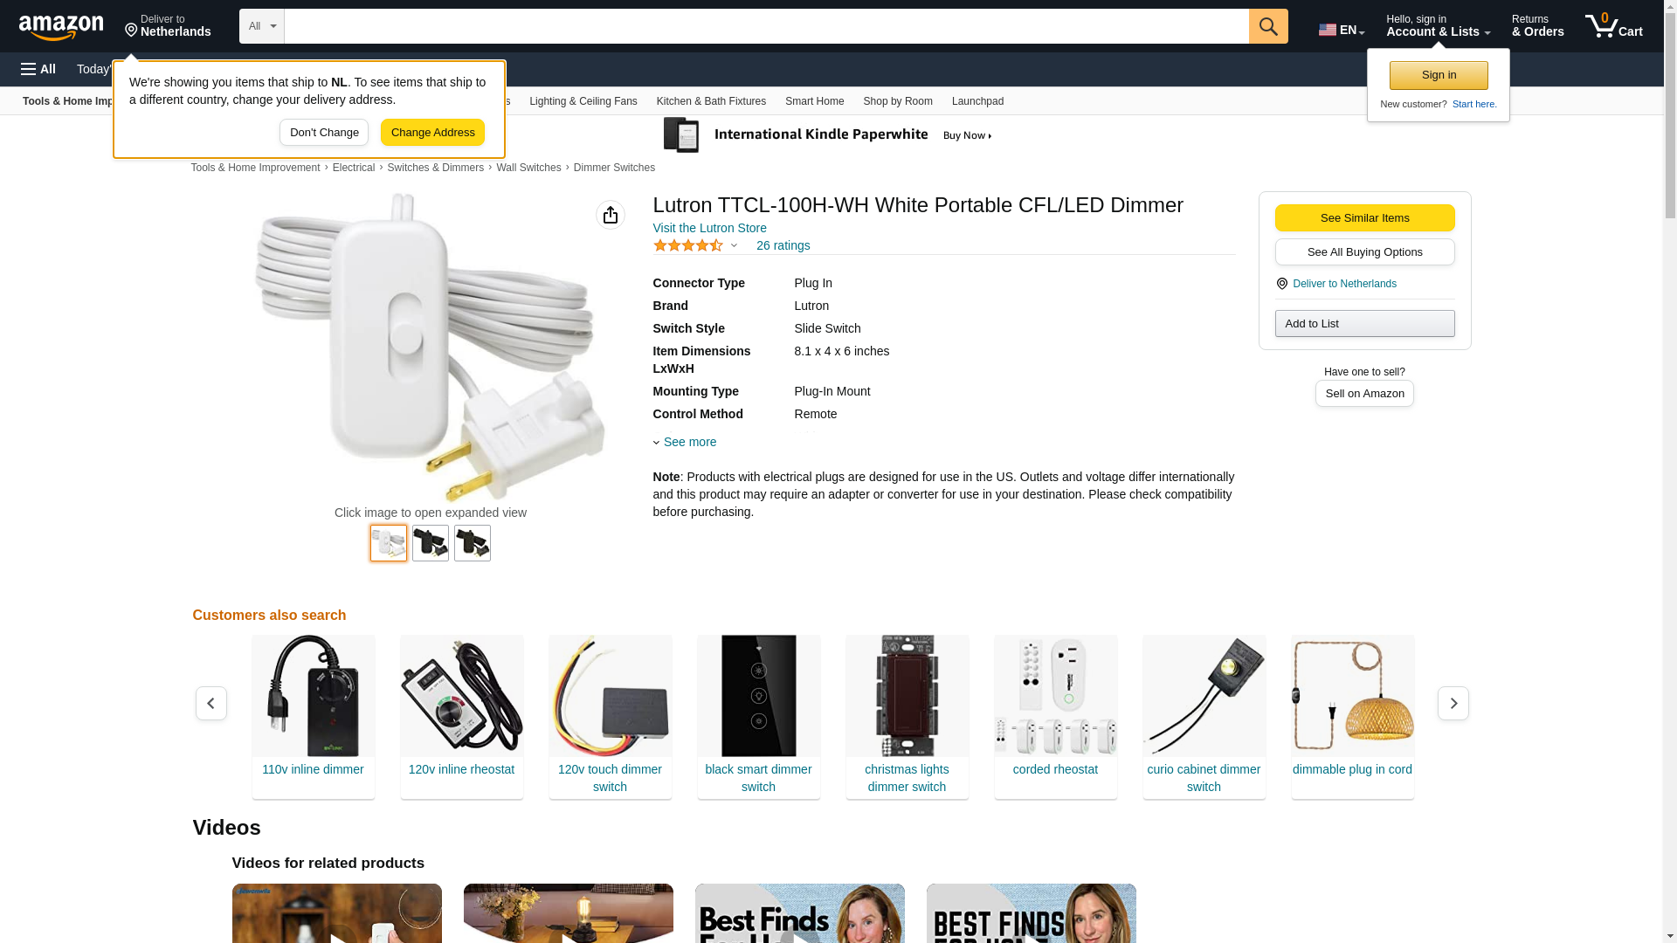Open Lighting & Ceiling Fans category
Screen dimensions: 1677x943
point(583,101)
